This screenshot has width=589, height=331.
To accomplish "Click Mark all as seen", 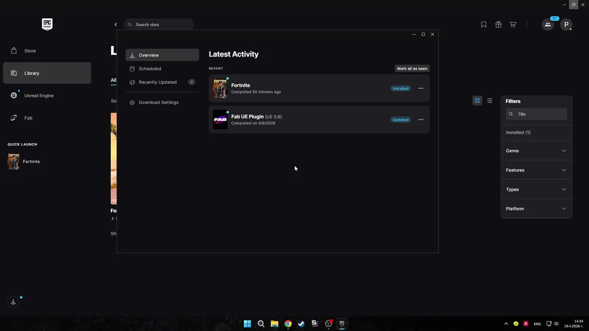I will [x=412, y=68].
